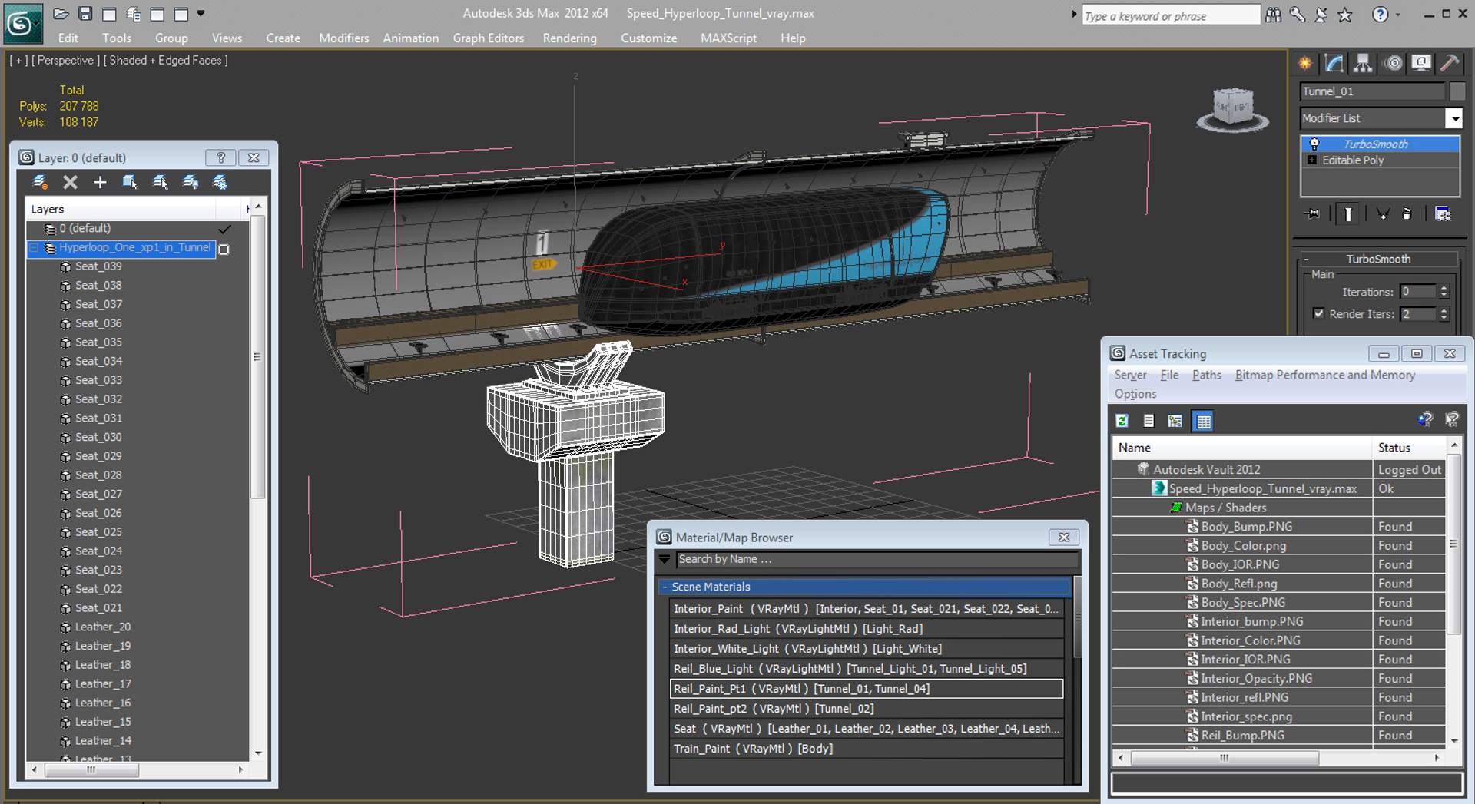Toggle the Render Iters checkbox
Screen dimensions: 1475x804
click(1318, 313)
